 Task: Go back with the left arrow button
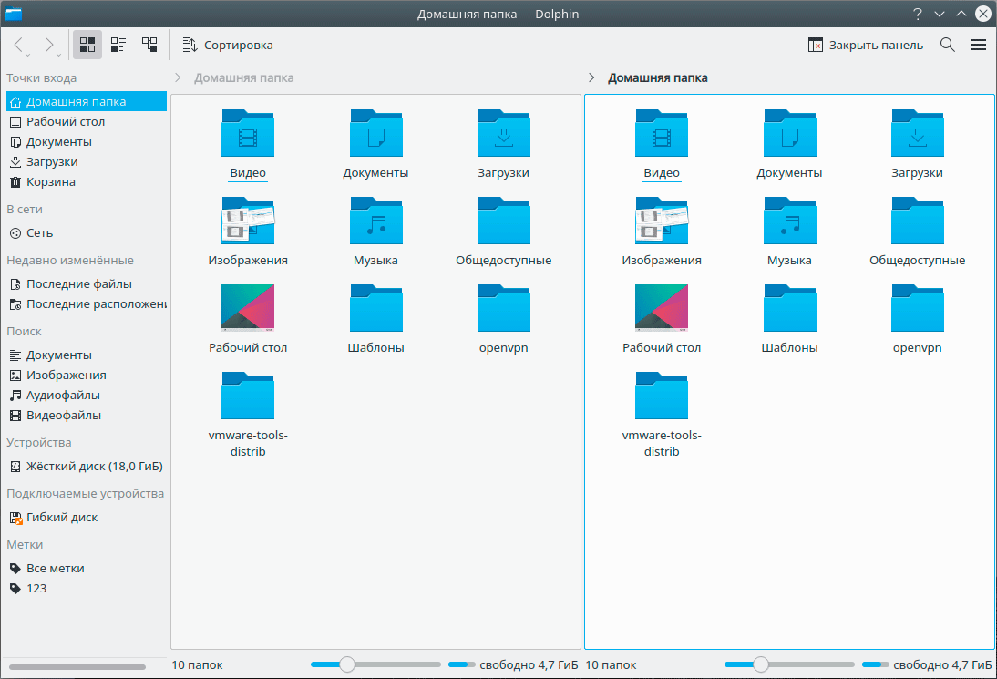pyautogui.click(x=18, y=45)
